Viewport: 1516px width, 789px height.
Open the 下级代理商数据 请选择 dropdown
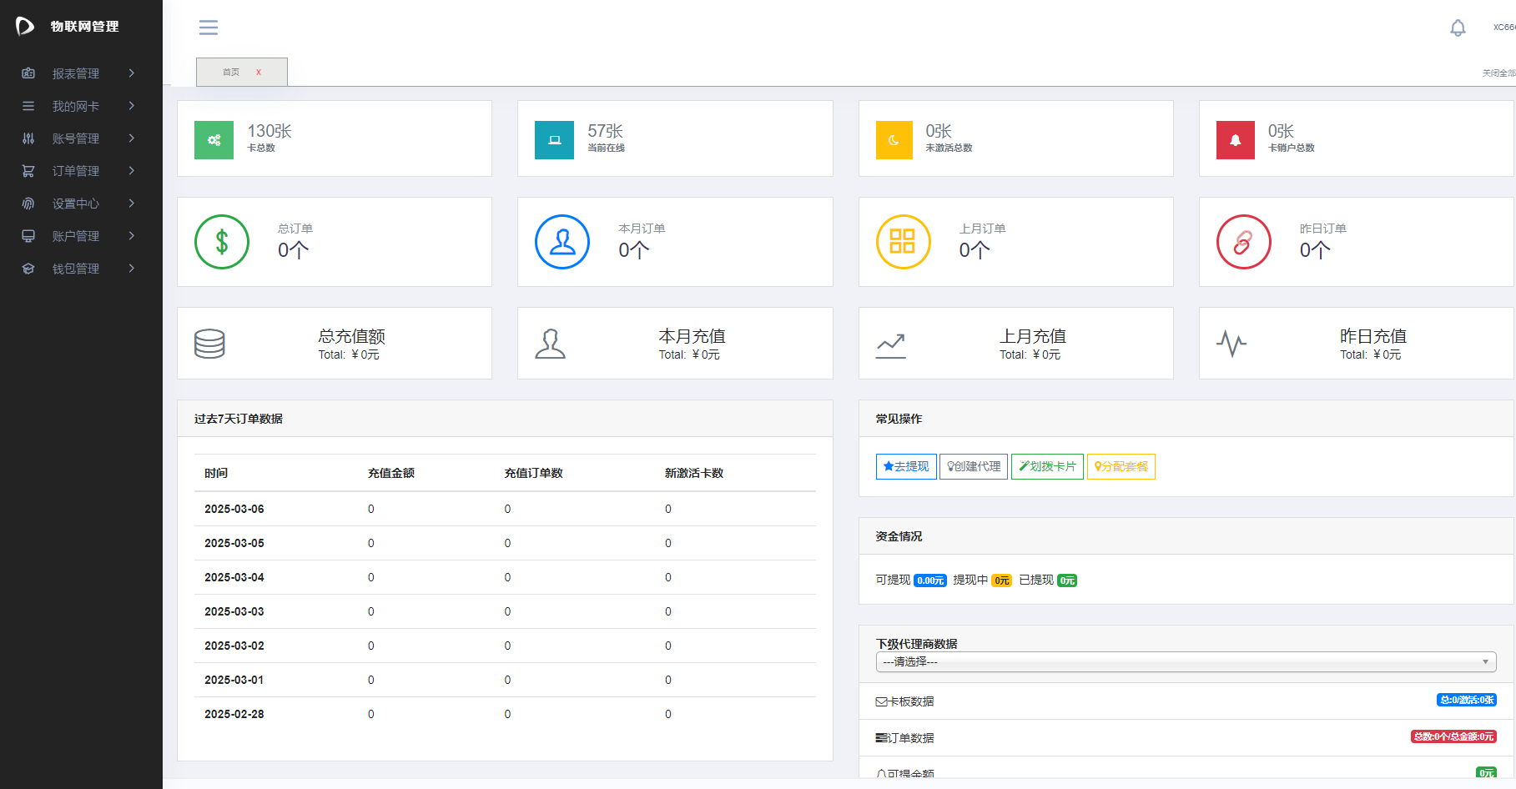pos(1185,661)
